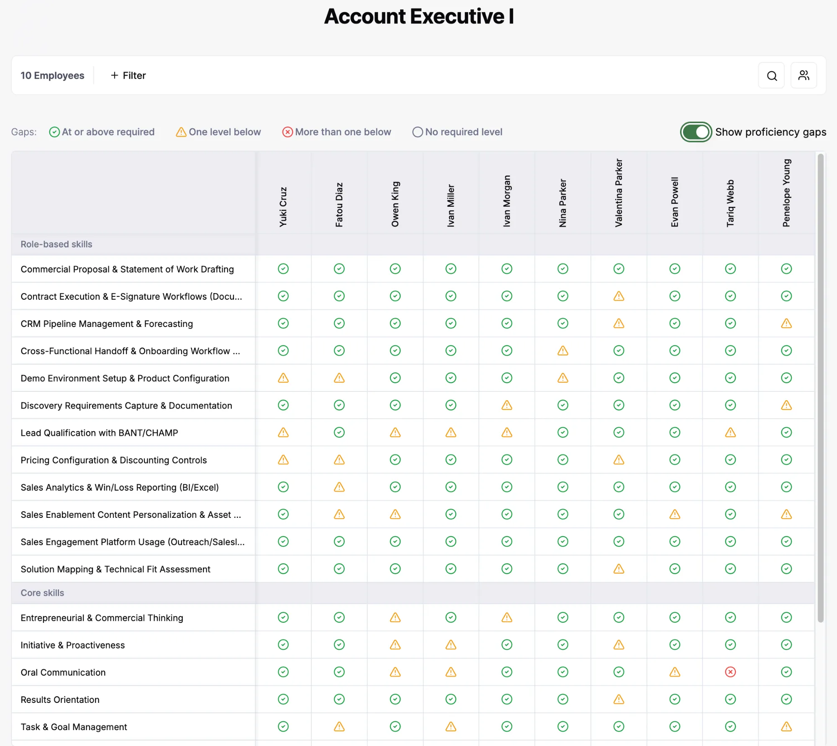This screenshot has height=746, width=837.
Task: Click Penelope Young's warning in Task & Goal Management
Action: pos(786,727)
